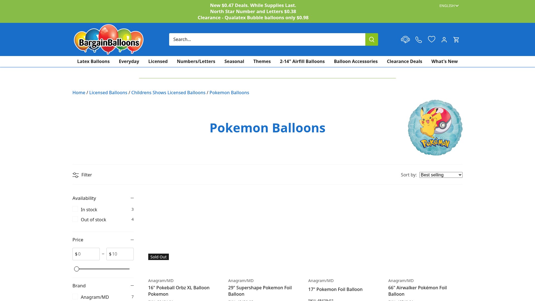The image size is (535, 301).
Task: Open Childrens Shows Licensed Balloons breadcrumb
Action: coord(168,93)
